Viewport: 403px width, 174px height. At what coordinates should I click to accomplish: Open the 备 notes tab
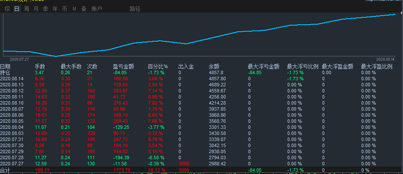84,9
